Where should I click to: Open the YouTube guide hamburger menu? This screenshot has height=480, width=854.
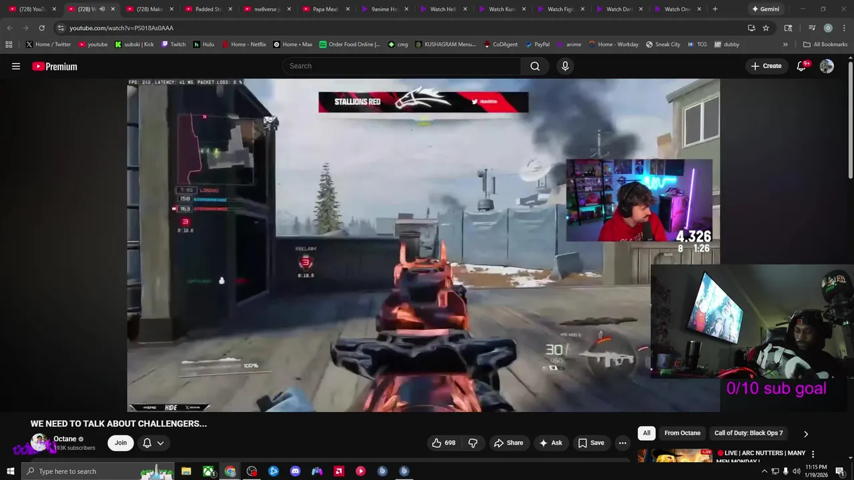pos(16,66)
